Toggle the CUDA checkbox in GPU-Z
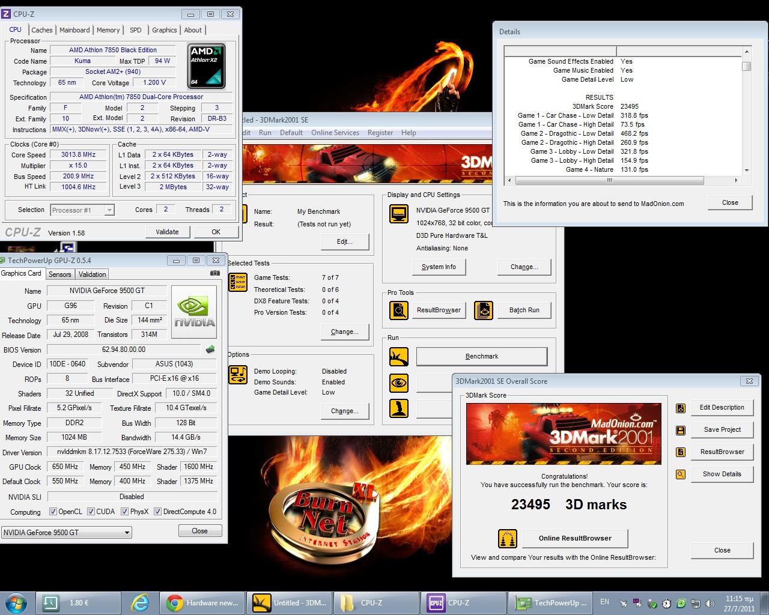The image size is (769, 615). pos(91,512)
